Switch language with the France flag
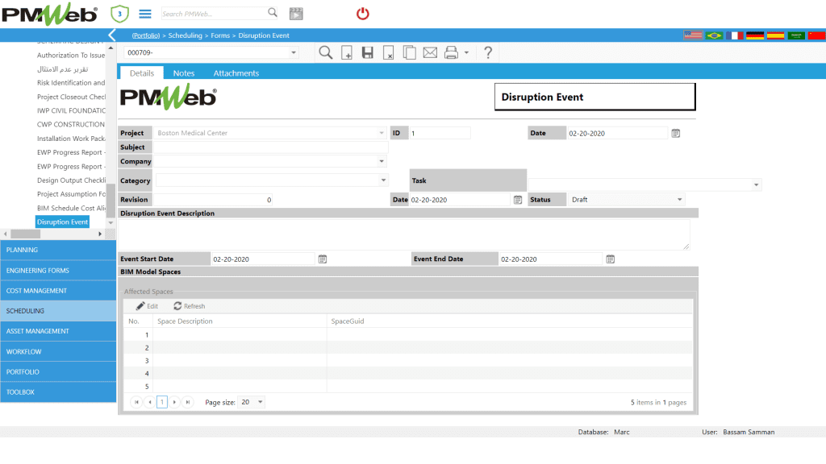 click(734, 35)
